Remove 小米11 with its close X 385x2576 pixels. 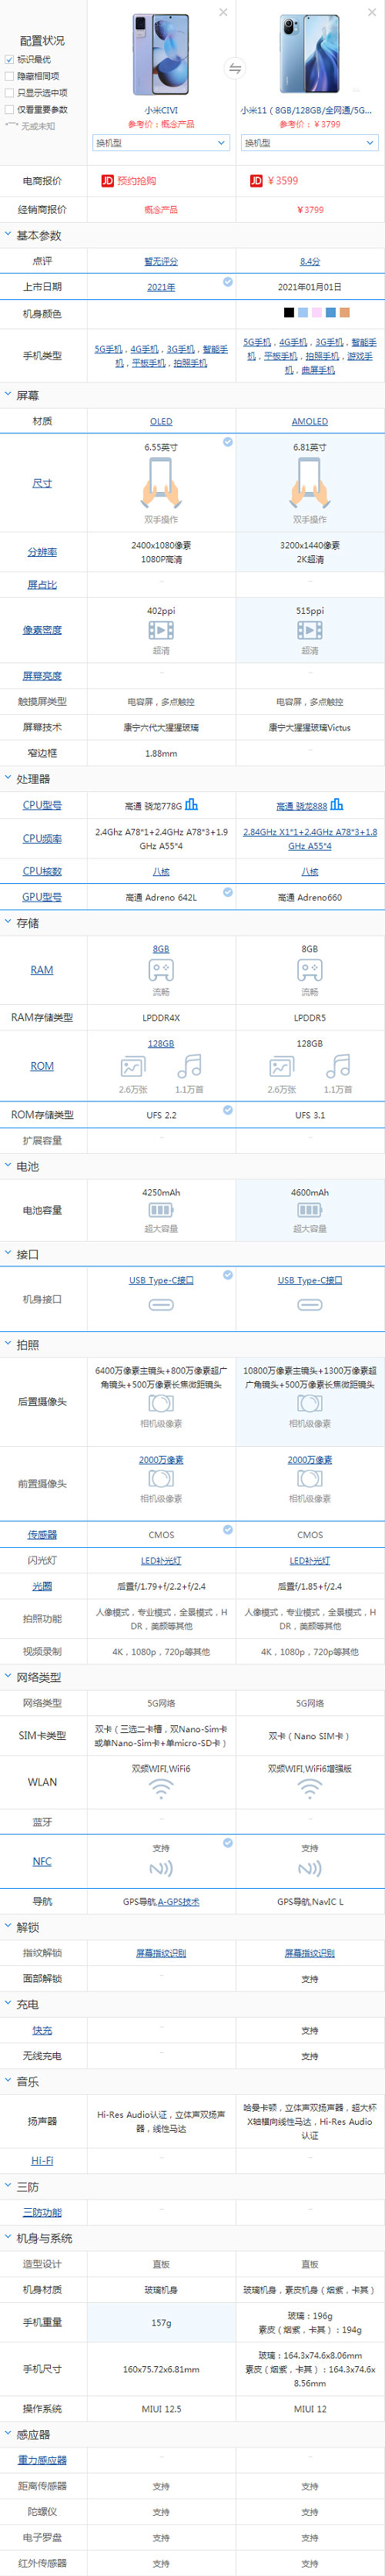[x=373, y=12]
